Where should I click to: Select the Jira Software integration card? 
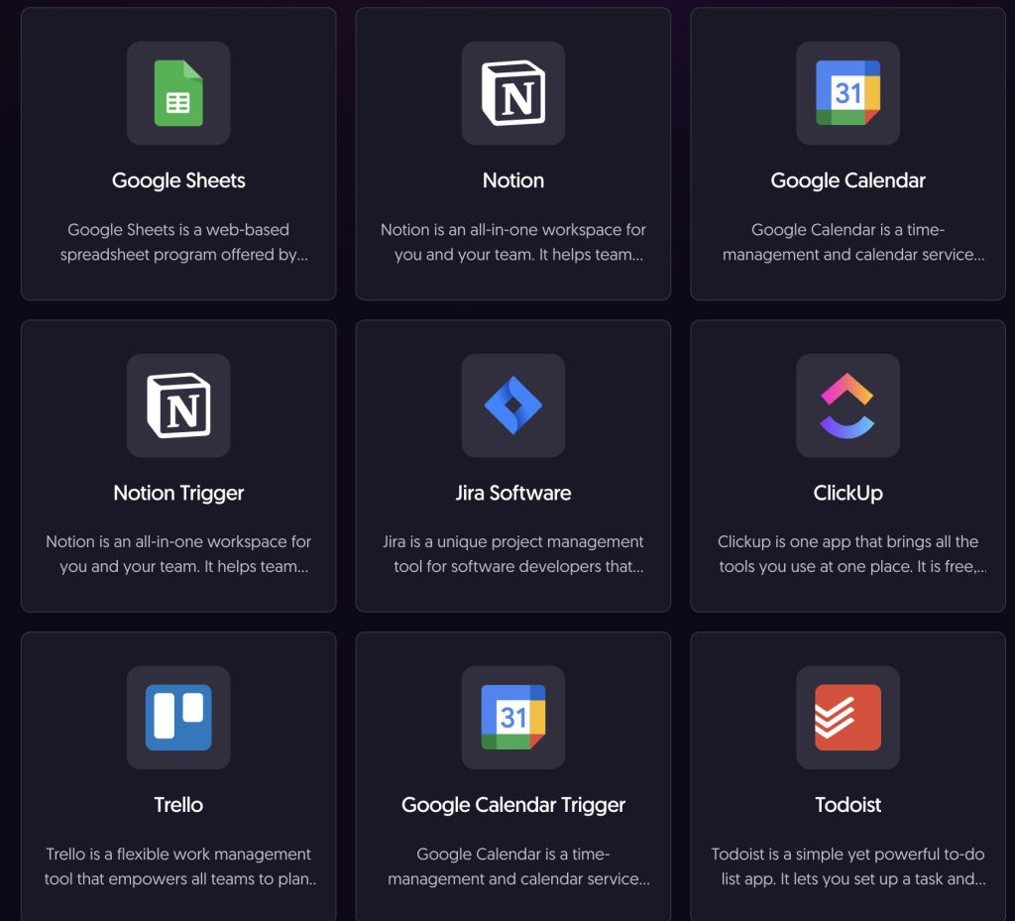tap(513, 466)
